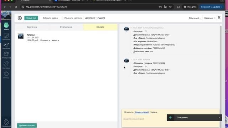The width and height of the screenshot is (228, 128).
Task: Expand the Лендинг payment source dropdown
Action: 45,40
